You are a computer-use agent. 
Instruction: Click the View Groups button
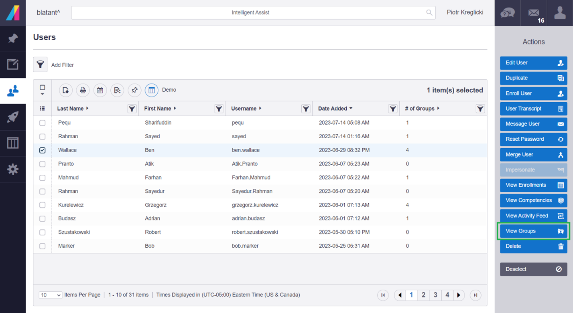click(534, 231)
